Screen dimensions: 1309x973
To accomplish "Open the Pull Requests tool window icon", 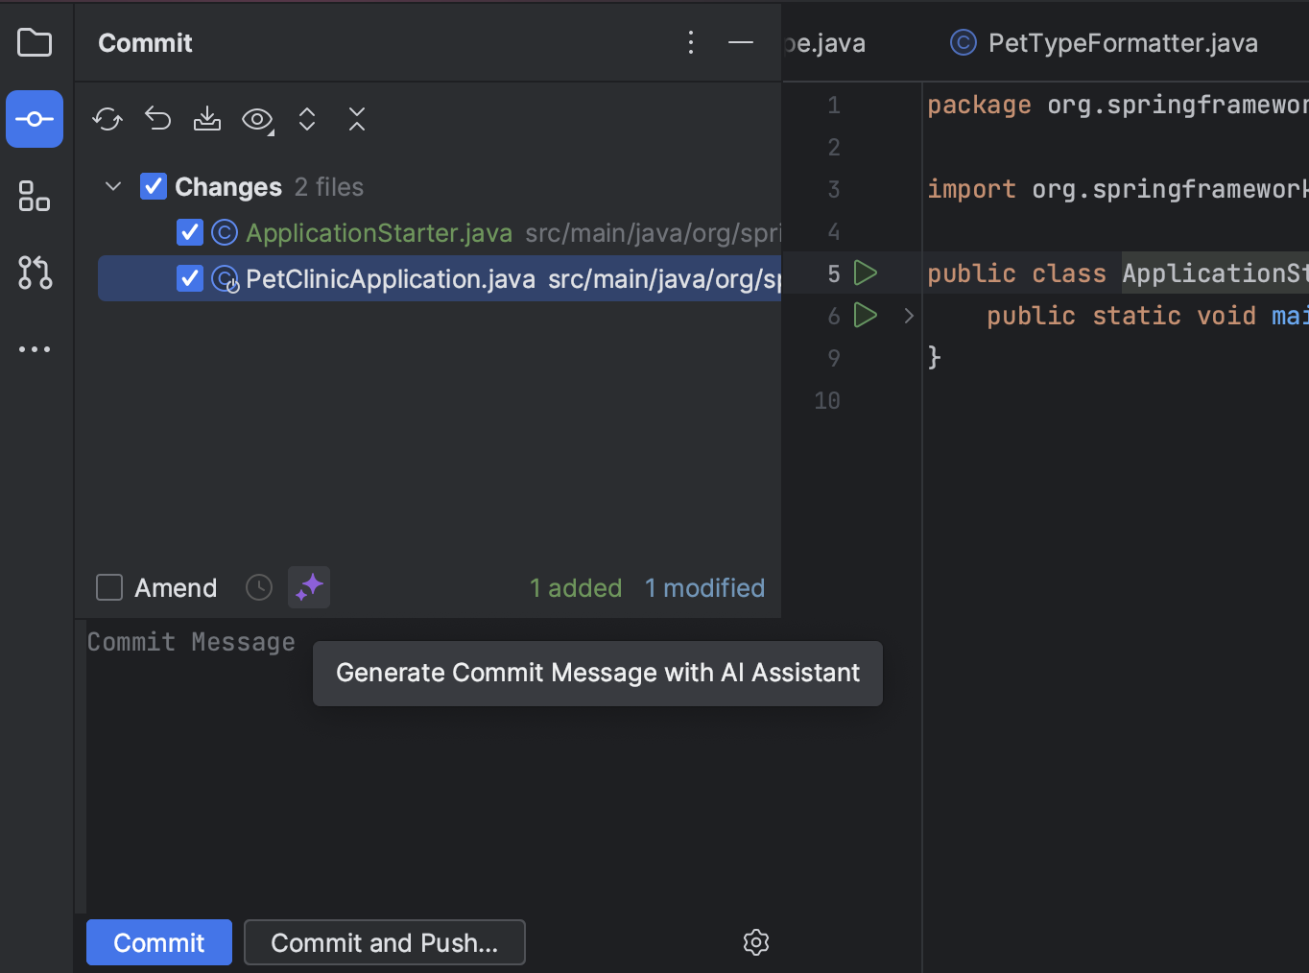I will tap(35, 273).
